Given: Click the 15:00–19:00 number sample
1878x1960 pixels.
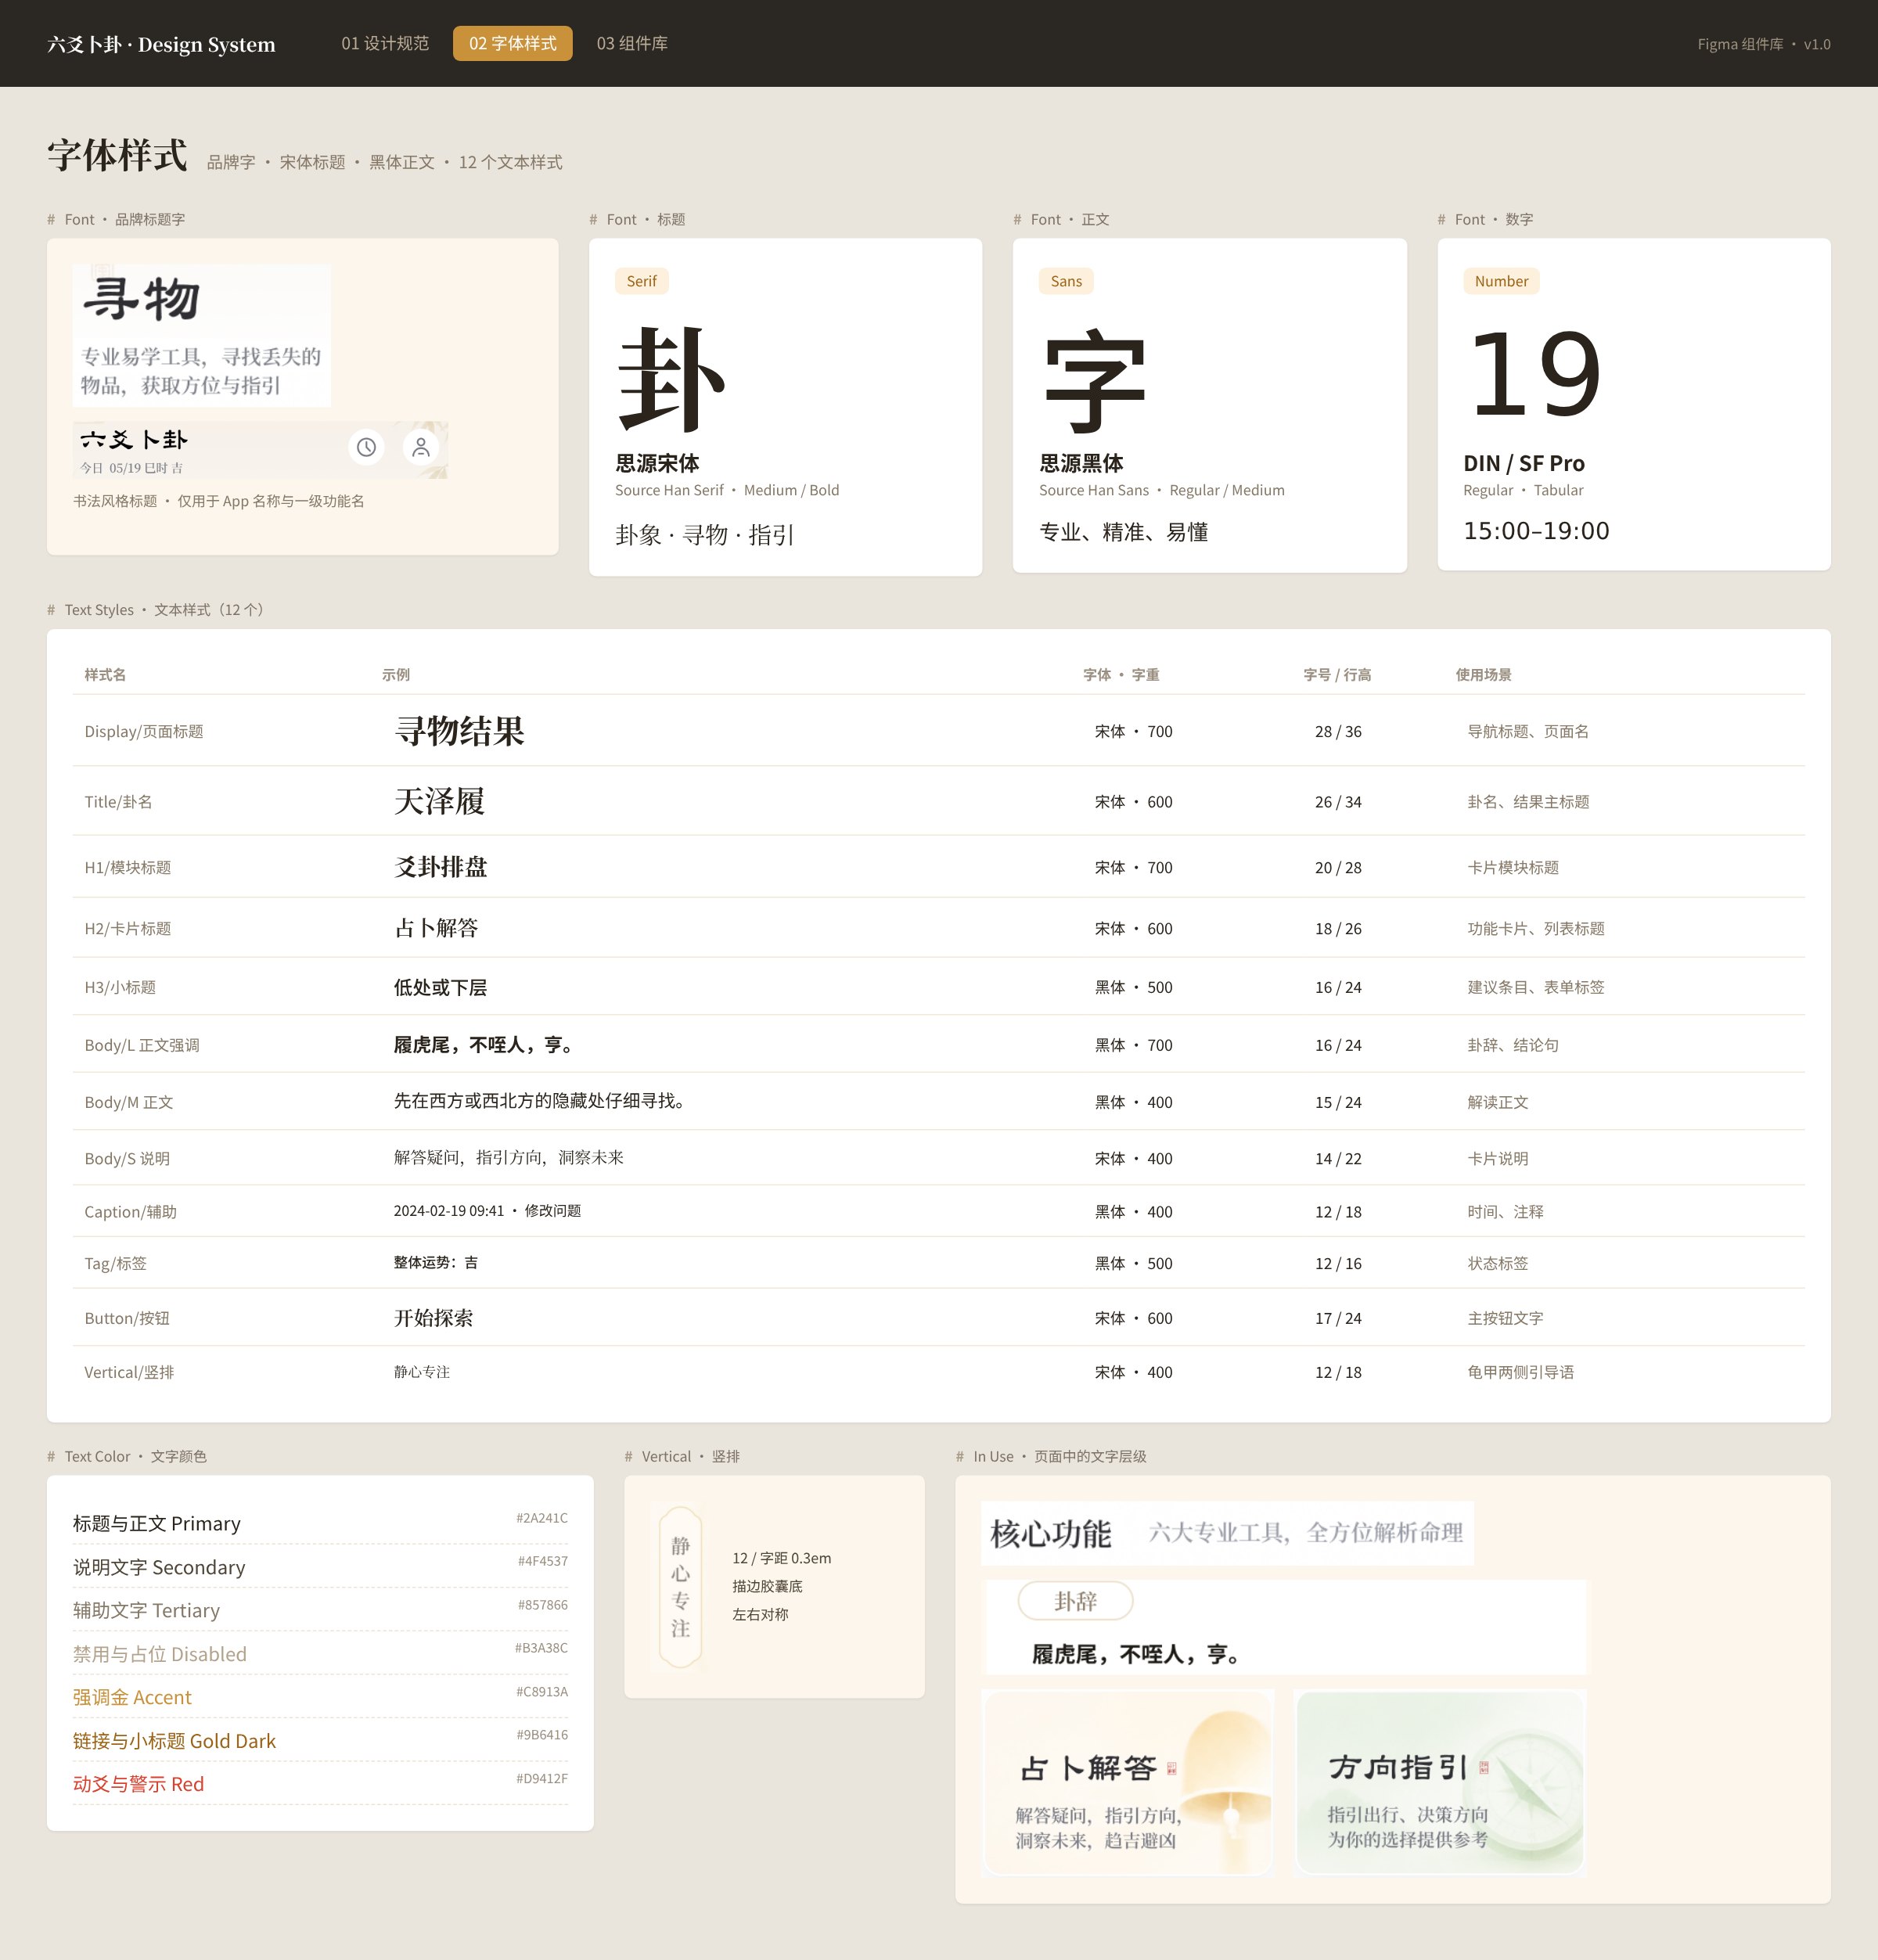Looking at the screenshot, I should coord(1536,531).
